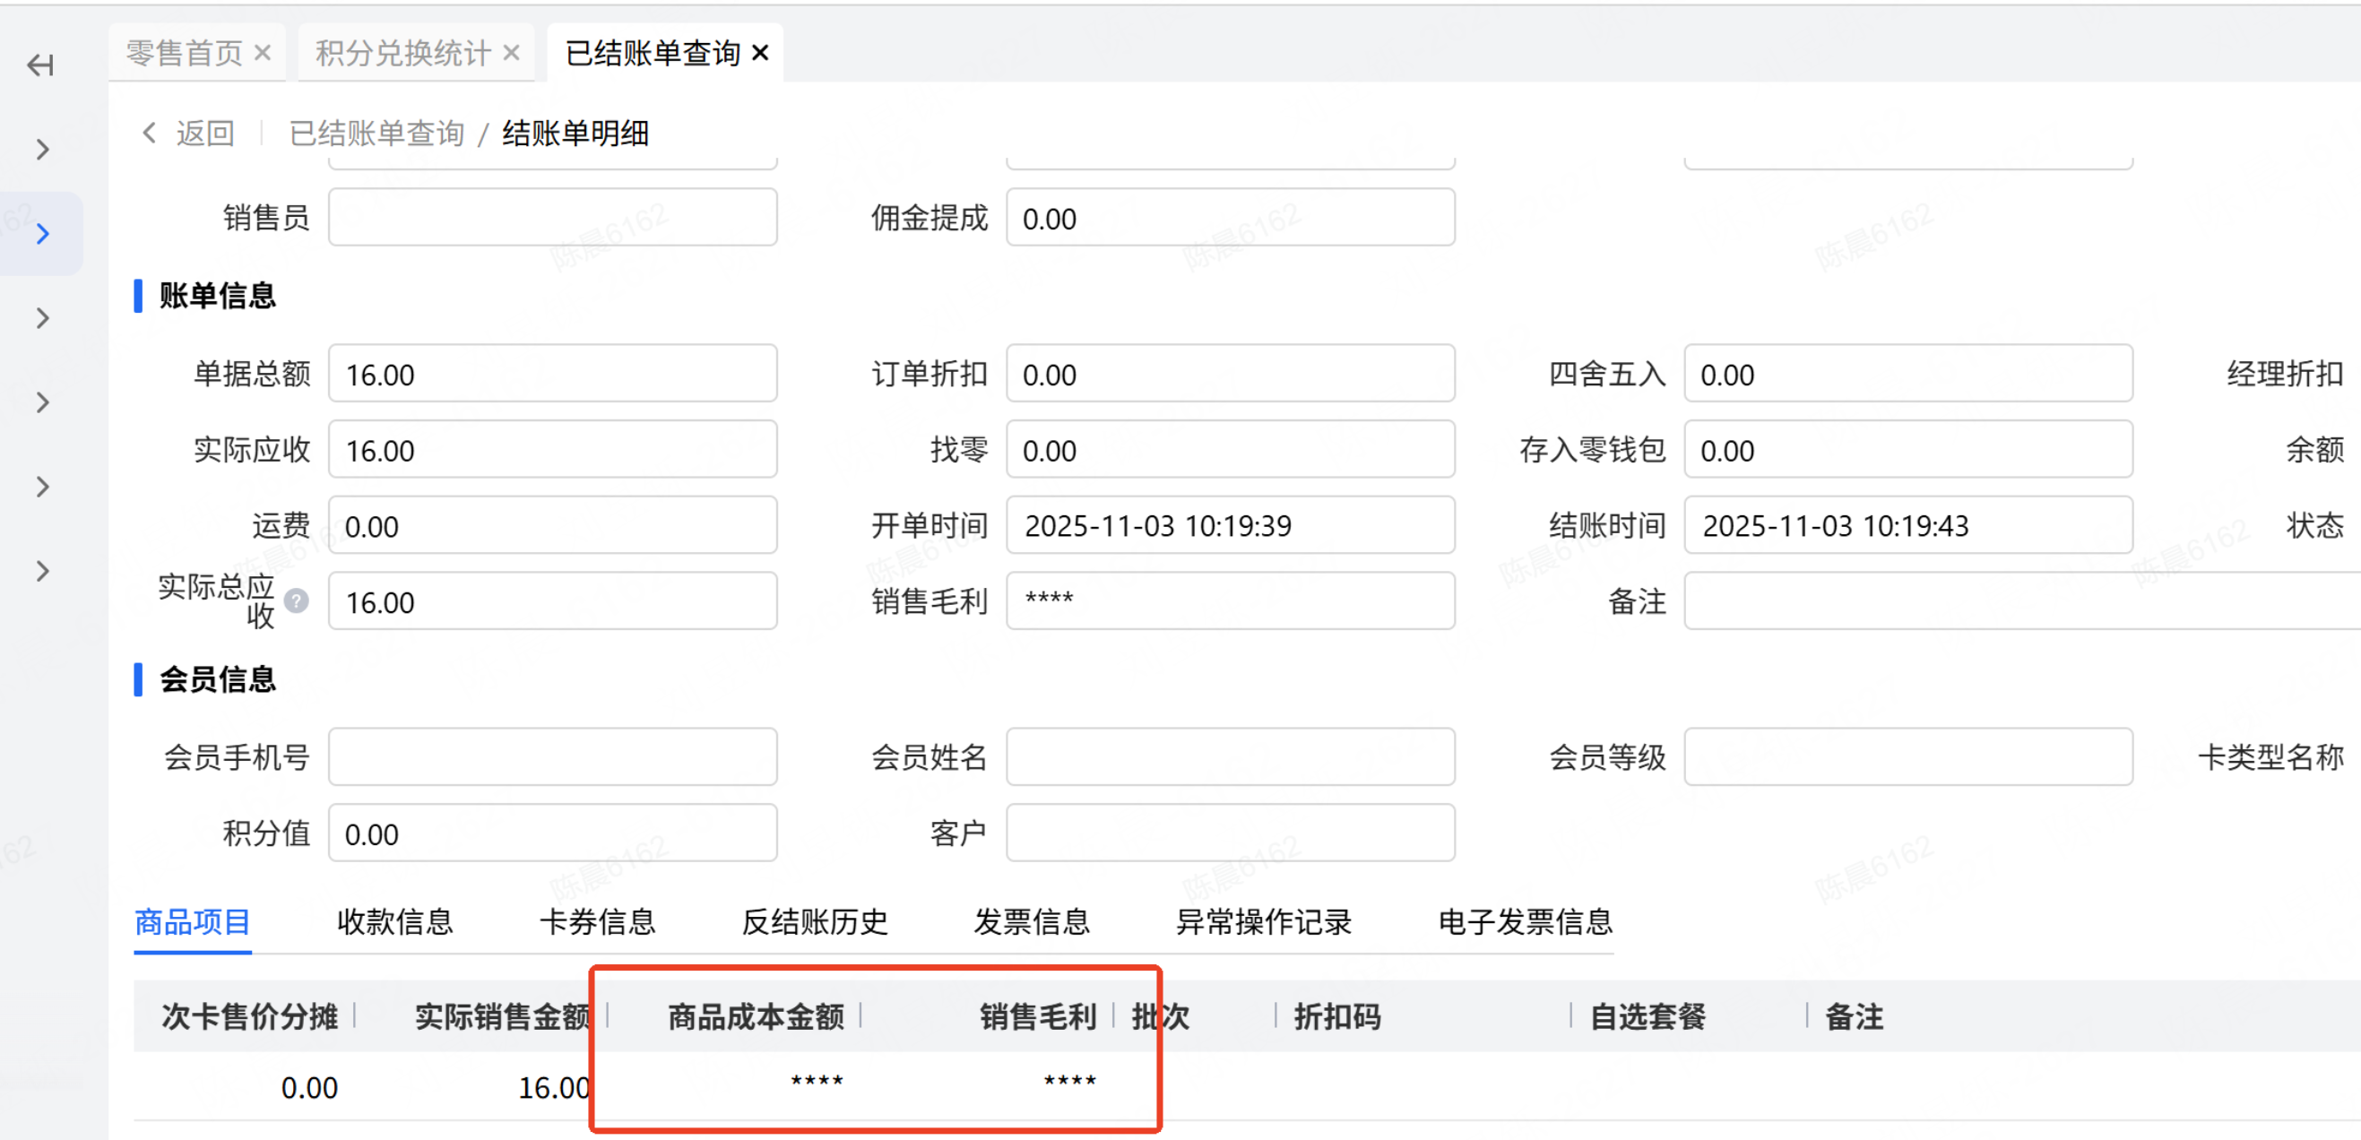Expand the highlighted blue sidebar chevron
The height and width of the screenshot is (1140, 2361).
pyautogui.click(x=42, y=234)
